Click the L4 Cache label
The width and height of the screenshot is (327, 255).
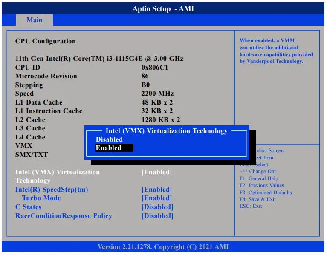tap(30, 137)
